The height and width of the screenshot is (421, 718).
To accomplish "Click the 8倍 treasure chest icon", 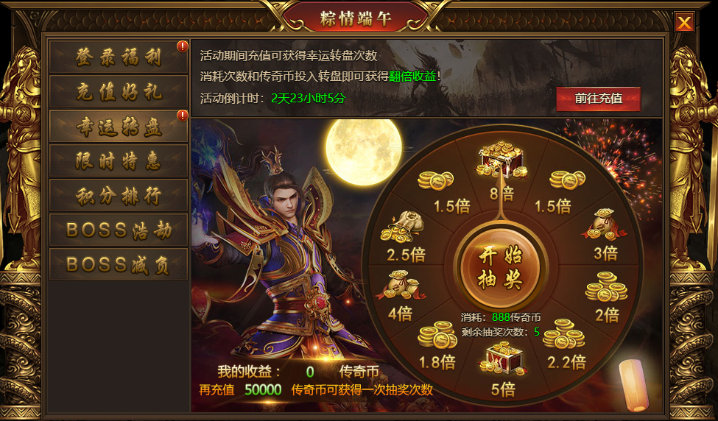I will (x=501, y=160).
